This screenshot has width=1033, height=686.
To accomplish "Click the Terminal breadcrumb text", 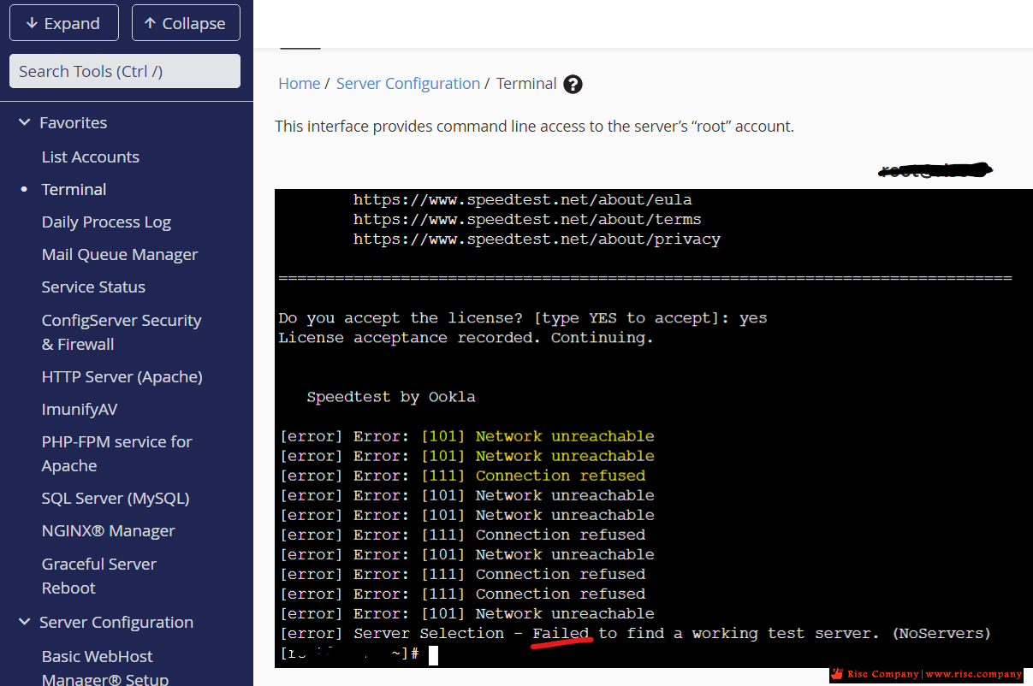I will 526,83.
